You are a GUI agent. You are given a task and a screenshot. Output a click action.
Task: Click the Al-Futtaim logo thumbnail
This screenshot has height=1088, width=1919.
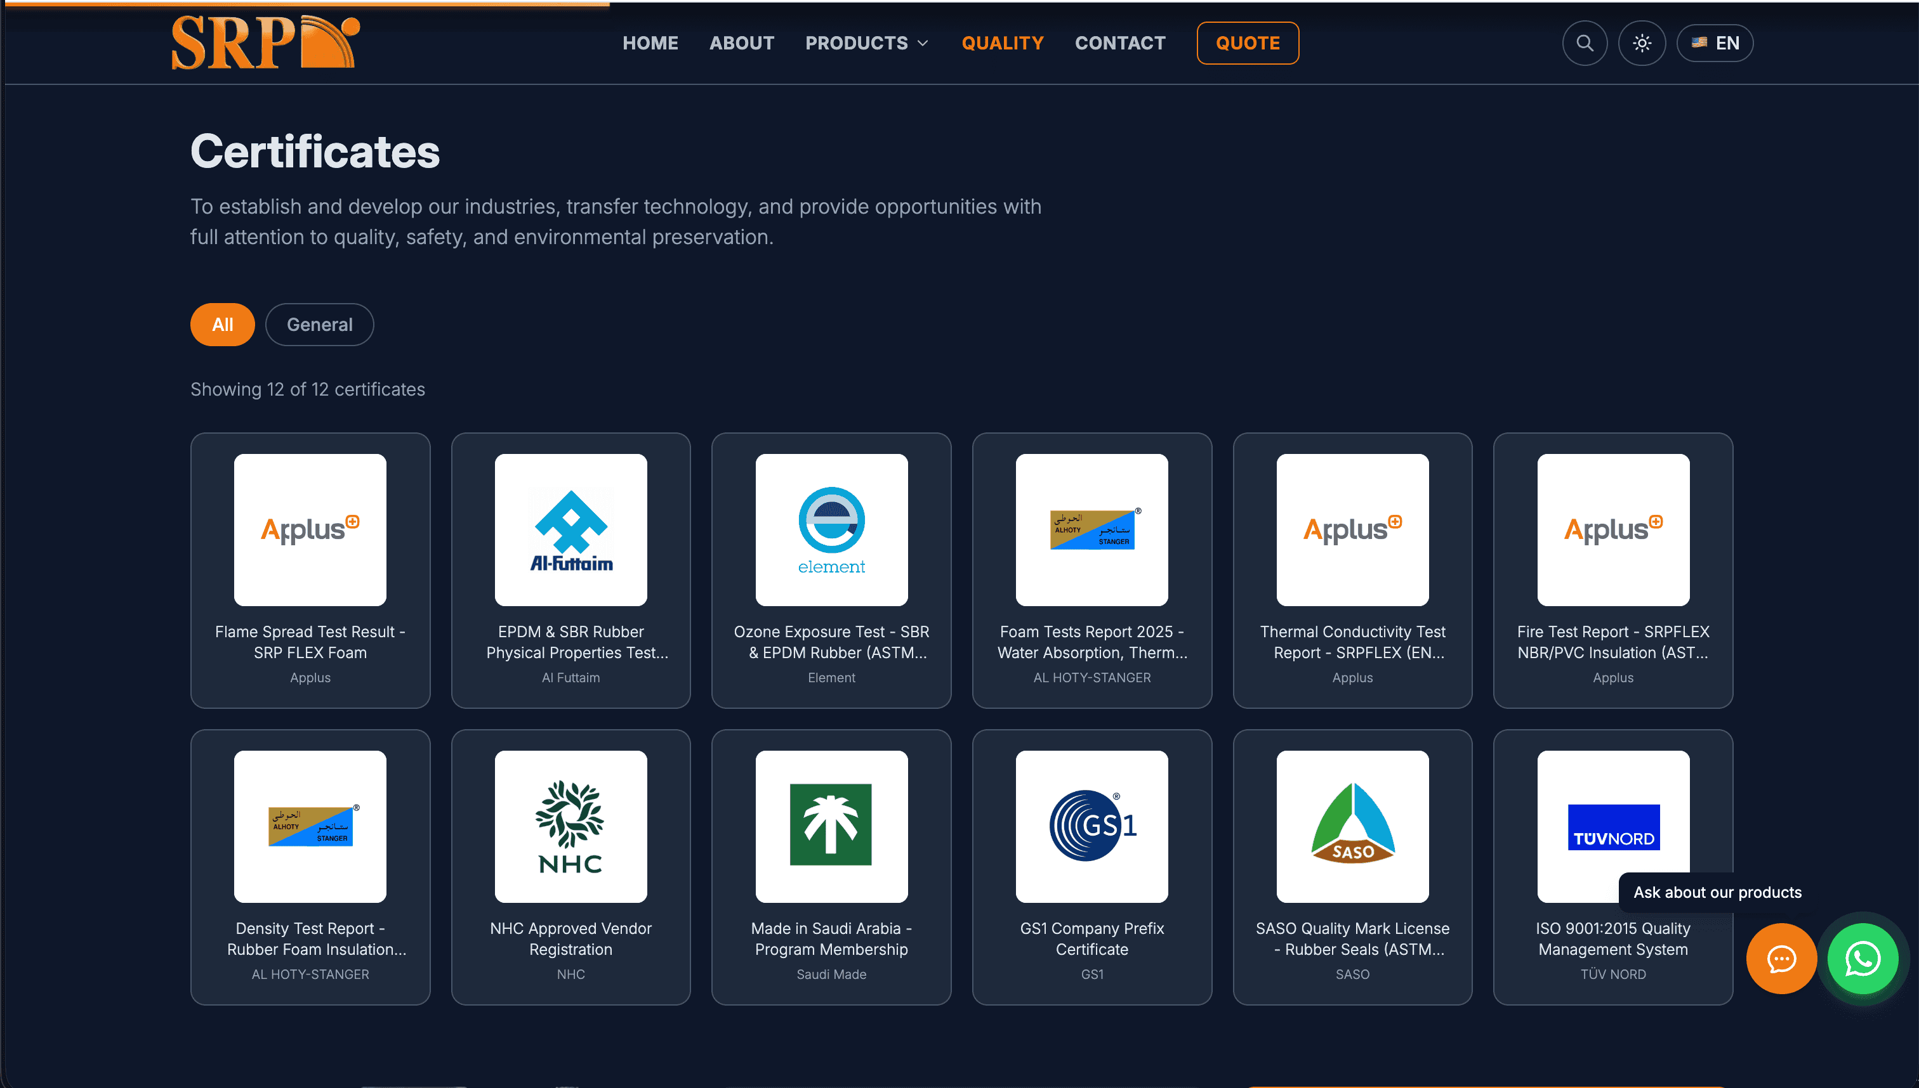[570, 530]
